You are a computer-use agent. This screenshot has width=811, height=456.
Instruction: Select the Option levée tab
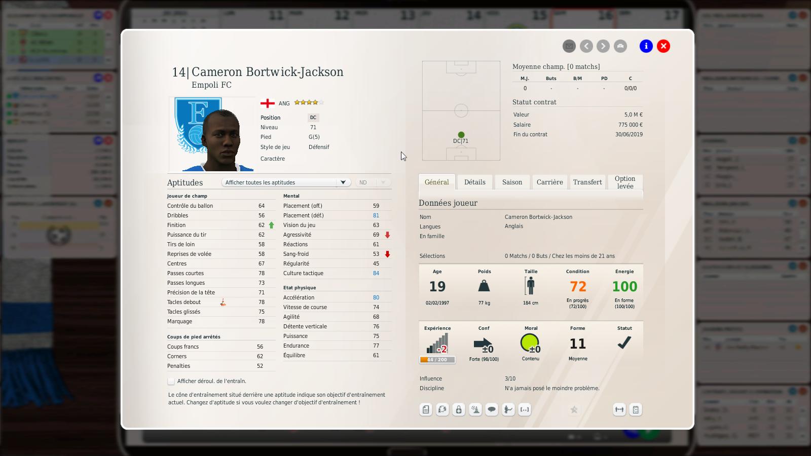(x=625, y=182)
